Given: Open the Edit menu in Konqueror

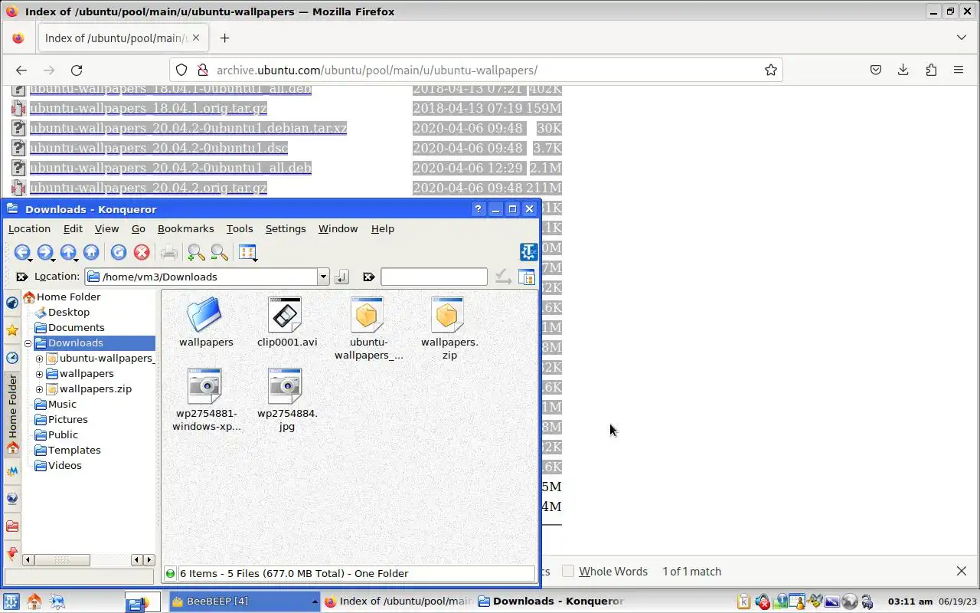Looking at the screenshot, I should (x=73, y=228).
